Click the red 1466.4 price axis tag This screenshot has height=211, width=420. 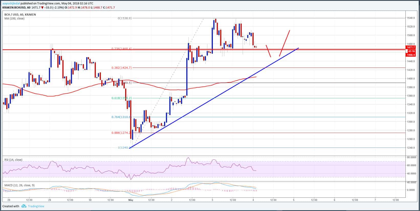point(411,55)
